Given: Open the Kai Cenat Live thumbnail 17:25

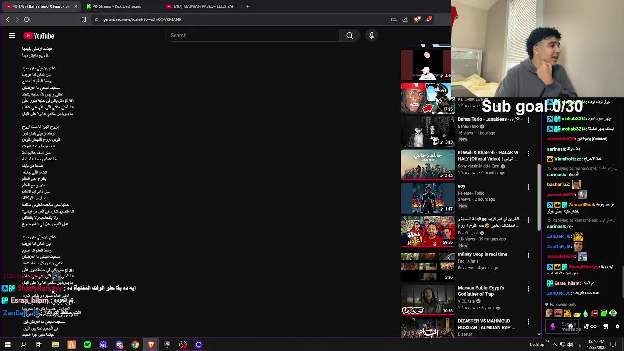Looking at the screenshot, I should click(x=428, y=98).
